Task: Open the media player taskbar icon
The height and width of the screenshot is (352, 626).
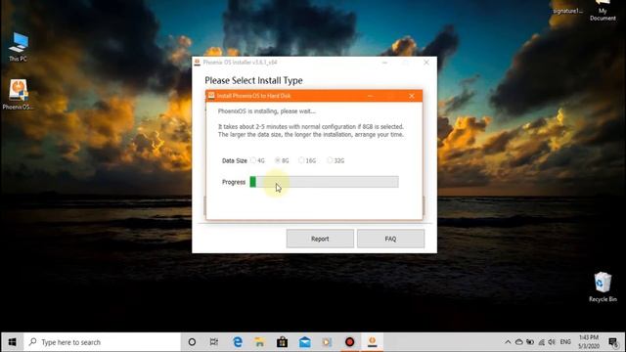Action: (327, 342)
